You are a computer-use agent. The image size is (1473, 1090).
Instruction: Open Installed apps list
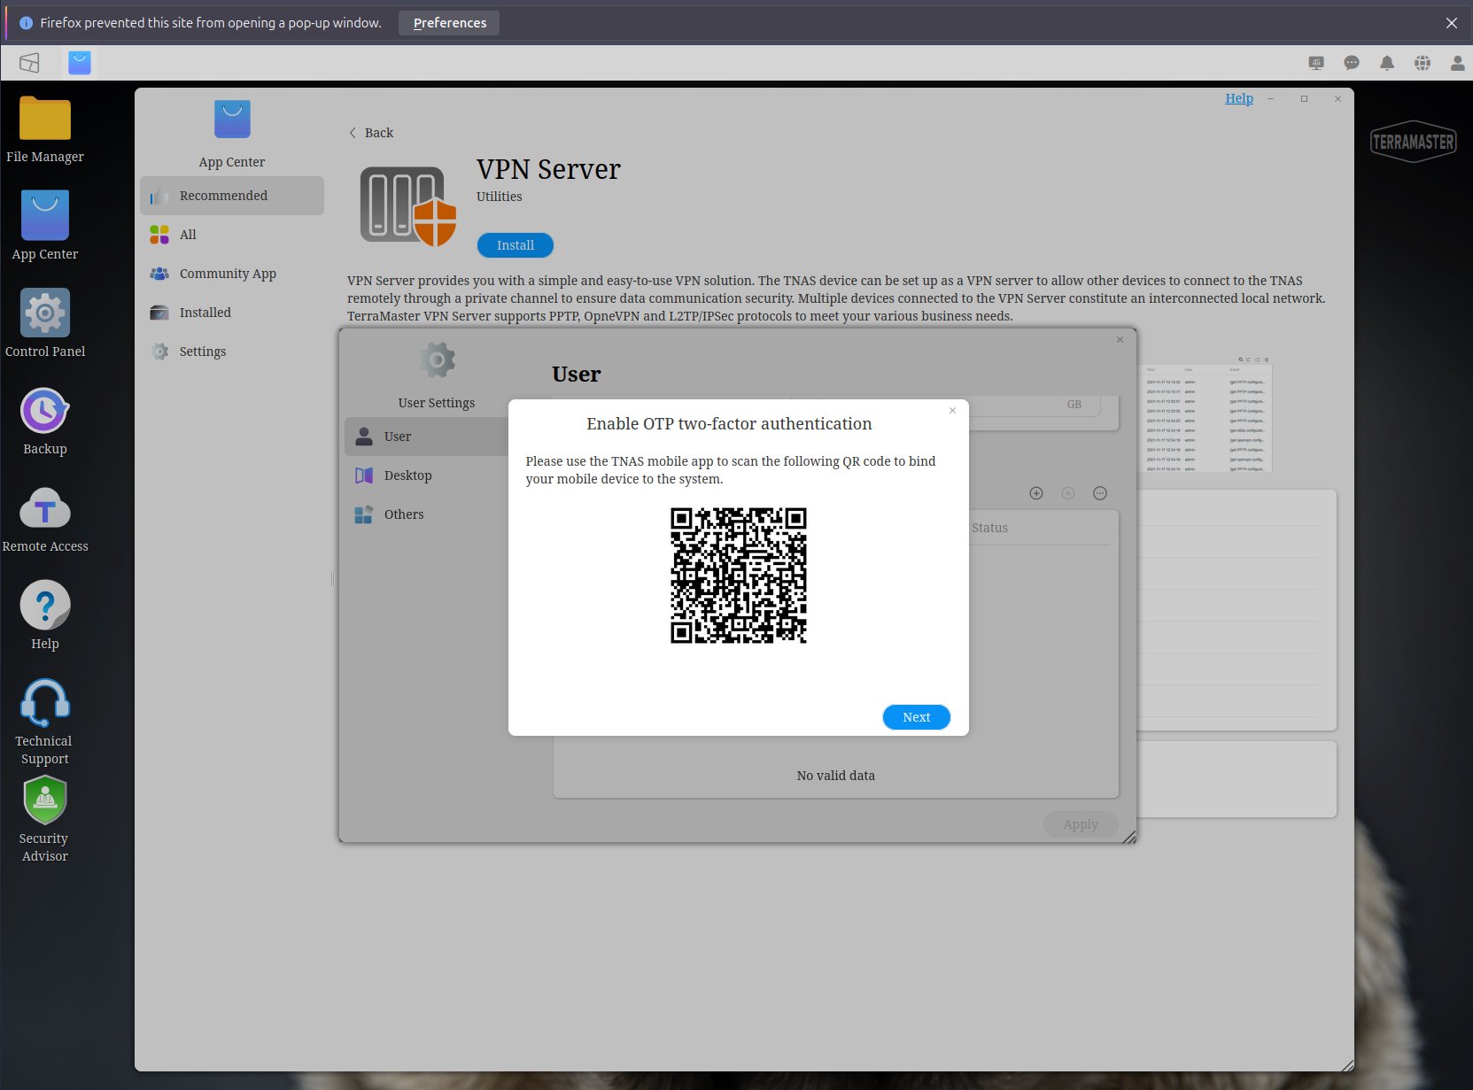point(232,313)
